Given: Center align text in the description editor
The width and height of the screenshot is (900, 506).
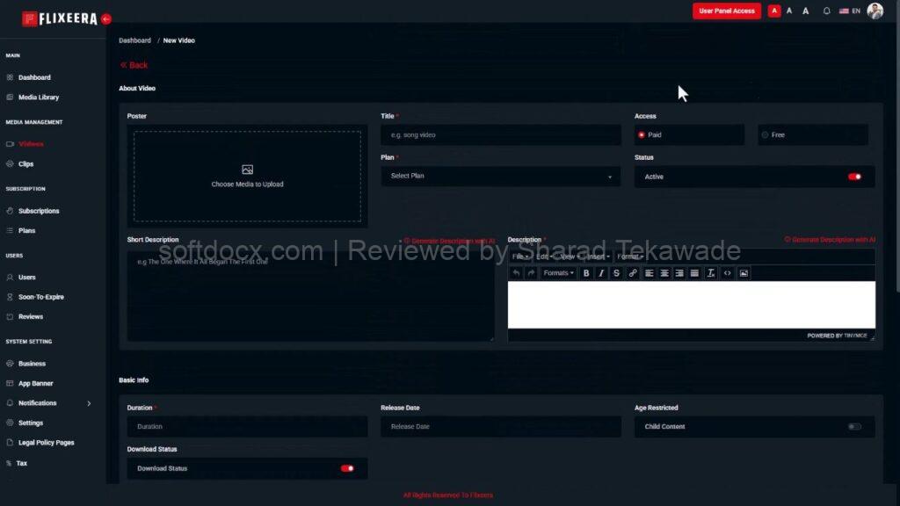Looking at the screenshot, I should tap(663, 273).
